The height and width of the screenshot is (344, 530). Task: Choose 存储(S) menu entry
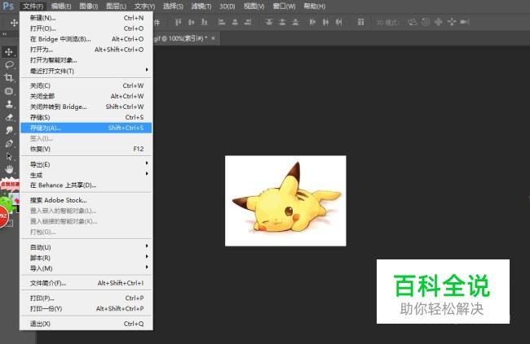(x=86, y=117)
